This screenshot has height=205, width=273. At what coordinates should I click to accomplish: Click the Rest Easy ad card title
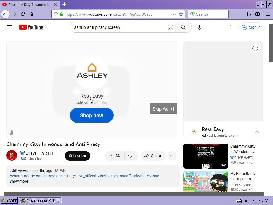pyautogui.click(x=213, y=129)
